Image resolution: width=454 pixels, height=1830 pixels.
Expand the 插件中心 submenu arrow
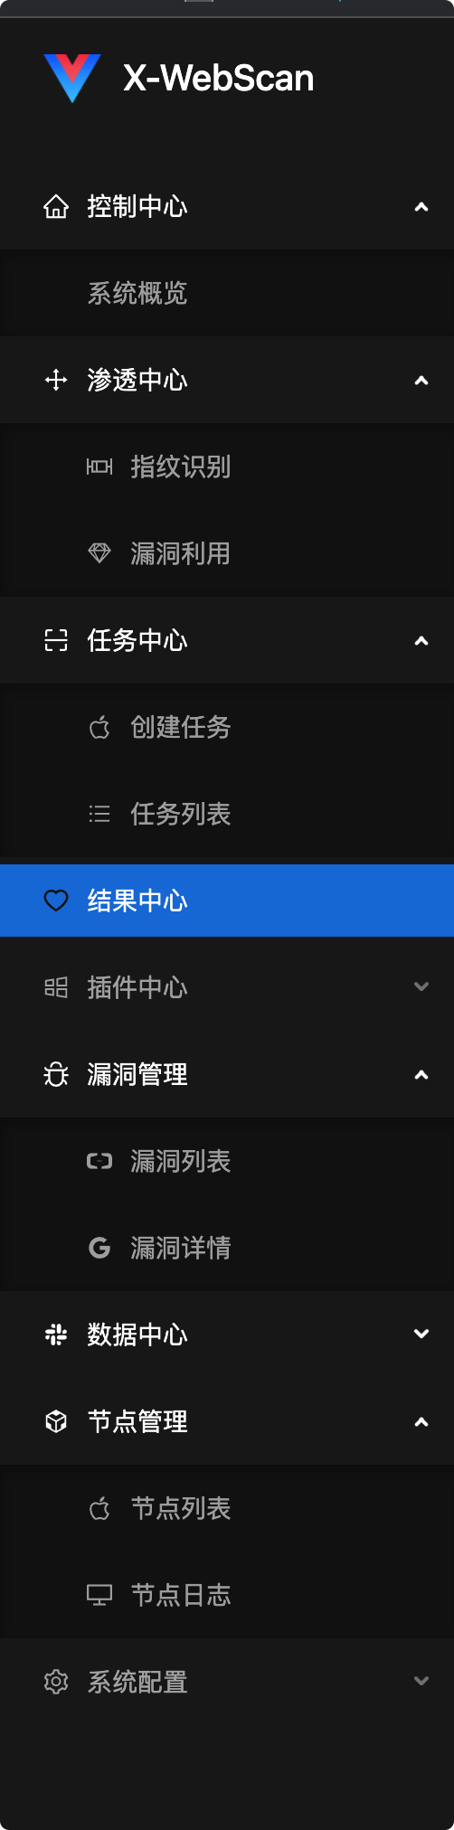point(421,986)
